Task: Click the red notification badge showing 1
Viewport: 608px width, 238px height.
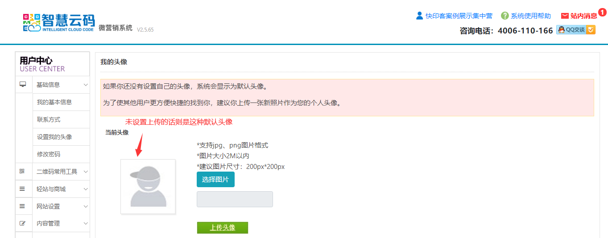Action: 602,12
